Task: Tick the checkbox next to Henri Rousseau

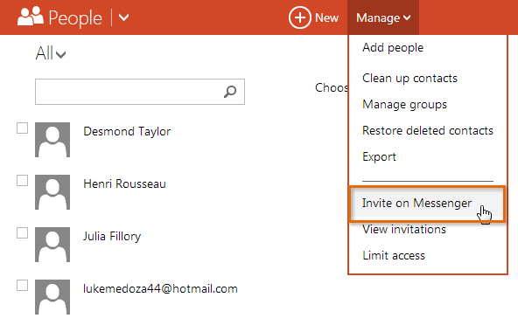Action: pos(22,181)
